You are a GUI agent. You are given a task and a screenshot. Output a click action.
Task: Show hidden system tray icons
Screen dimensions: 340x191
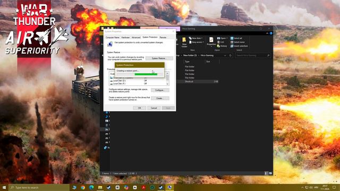(302, 187)
